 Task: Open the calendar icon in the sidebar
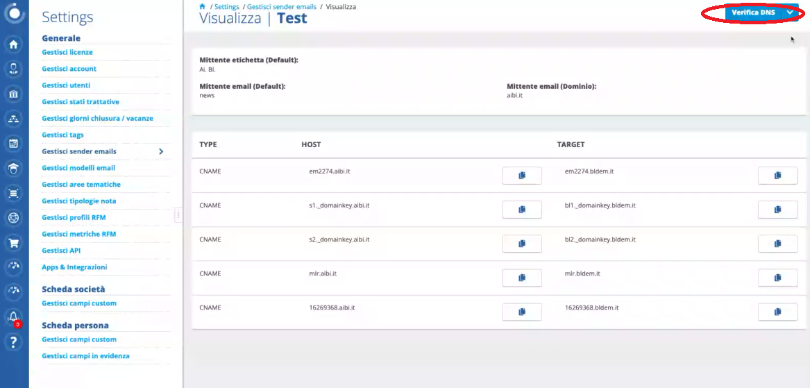click(14, 144)
